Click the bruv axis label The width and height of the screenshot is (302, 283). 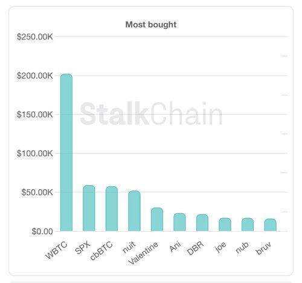pos(263,249)
